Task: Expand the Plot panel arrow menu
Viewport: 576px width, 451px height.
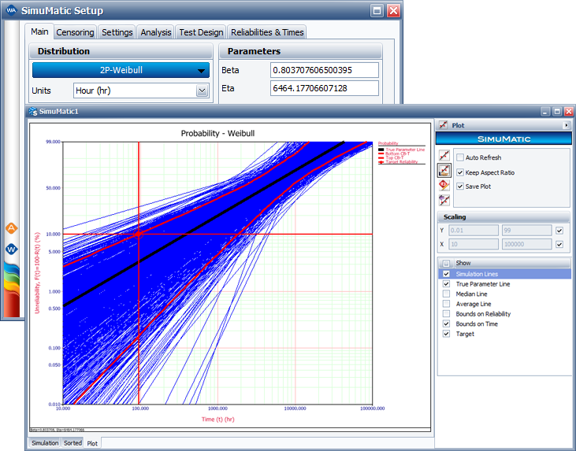Action: coord(566,125)
